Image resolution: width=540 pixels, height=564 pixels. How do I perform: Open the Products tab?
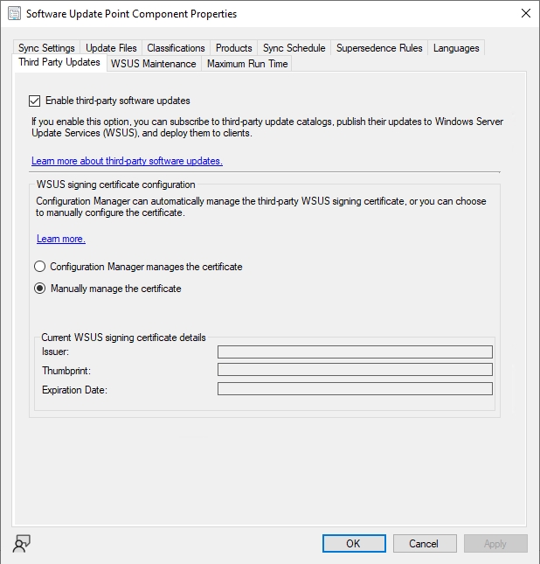pyautogui.click(x=233, y=48)
